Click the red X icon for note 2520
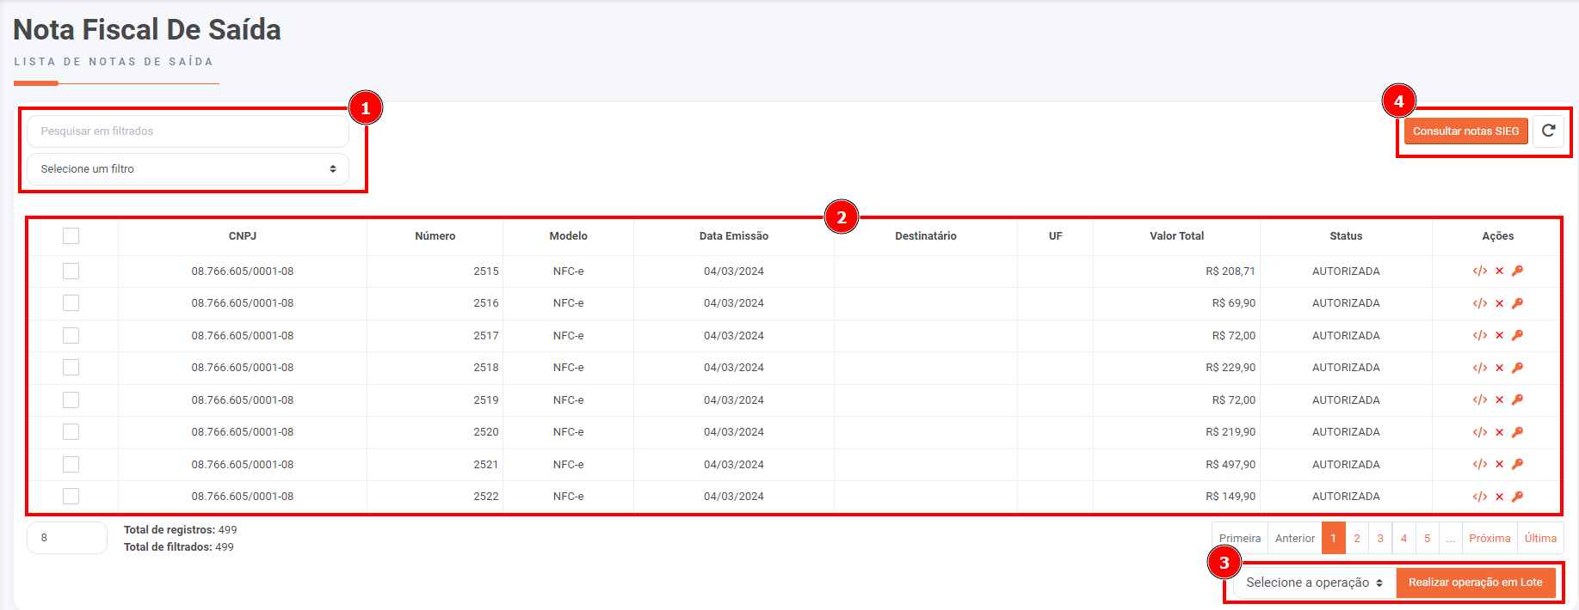Image resolution: width=1579 pixels, height=610 pixels. click(1499, 432)
